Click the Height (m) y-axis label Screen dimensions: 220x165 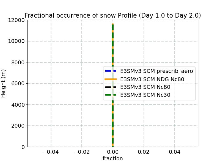pos(3,84)
